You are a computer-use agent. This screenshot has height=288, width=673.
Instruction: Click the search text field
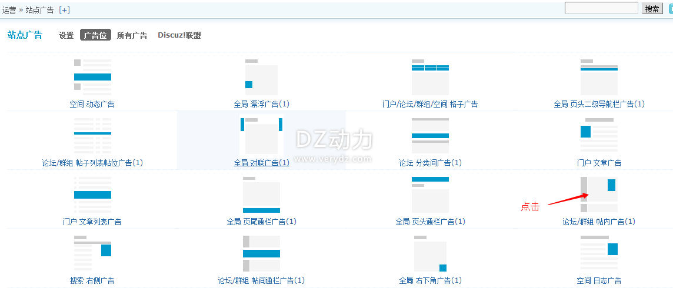601,8
